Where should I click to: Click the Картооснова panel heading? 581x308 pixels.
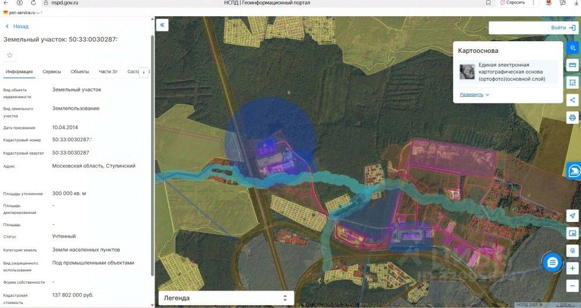point(478,51)
